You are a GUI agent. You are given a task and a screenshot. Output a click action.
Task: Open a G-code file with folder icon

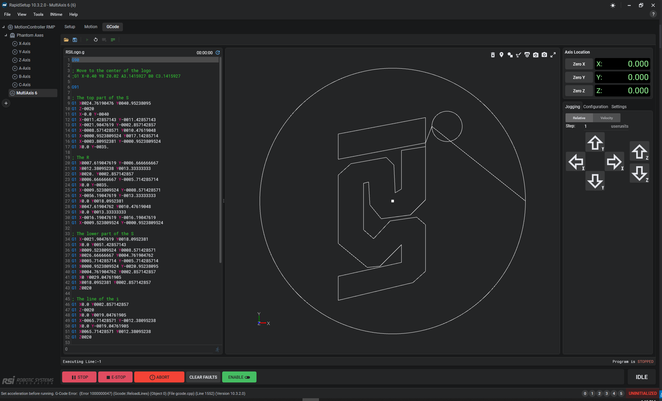(66, 40)
